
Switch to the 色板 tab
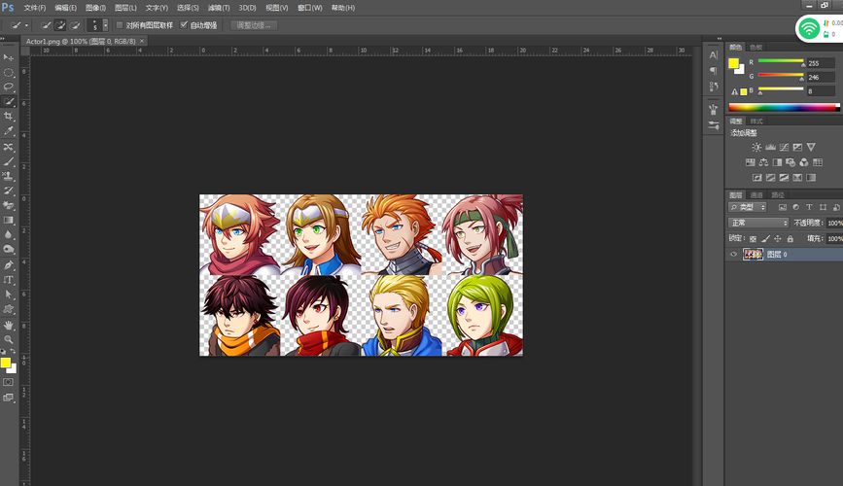click(x=755, y=48)
